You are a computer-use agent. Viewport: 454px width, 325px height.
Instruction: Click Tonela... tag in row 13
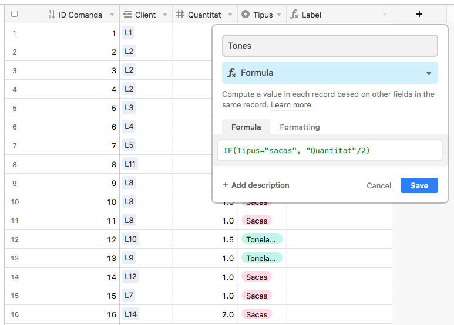point(262,258)
